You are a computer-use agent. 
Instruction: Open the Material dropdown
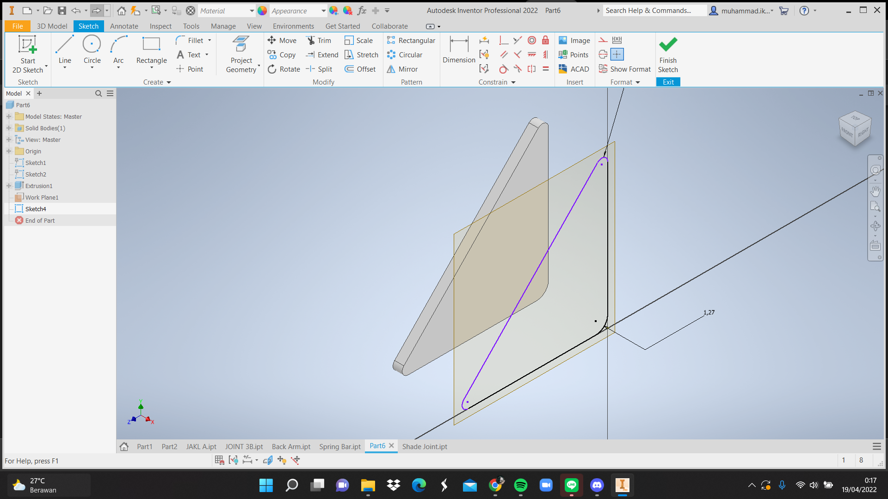252,11
